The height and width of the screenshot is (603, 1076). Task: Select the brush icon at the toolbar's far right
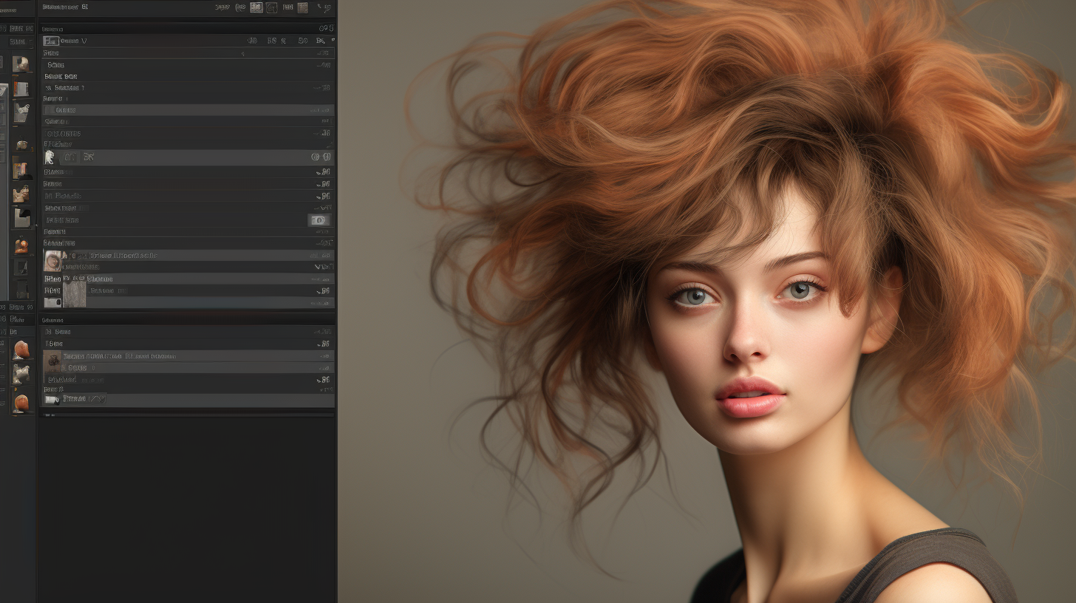point(326,8)
